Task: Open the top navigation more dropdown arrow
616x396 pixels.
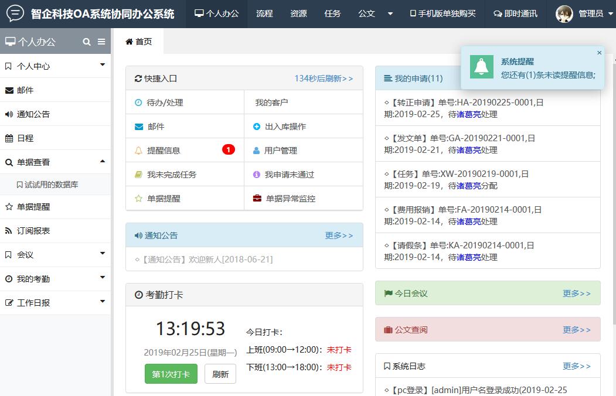Action: click(391, 13)
